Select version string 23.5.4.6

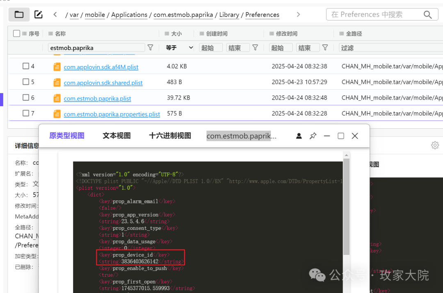click(133, 221)
